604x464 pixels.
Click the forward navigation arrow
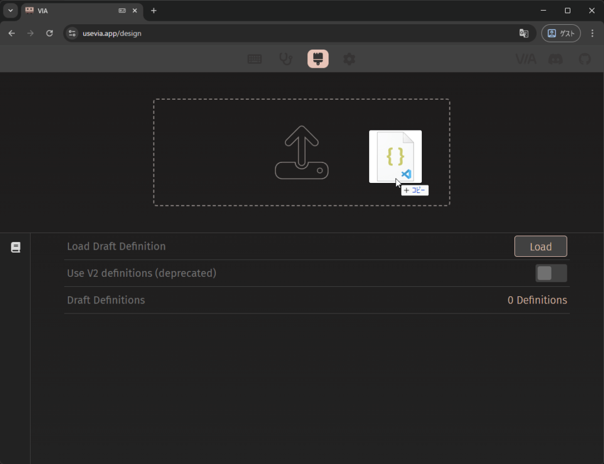[31, 33]
